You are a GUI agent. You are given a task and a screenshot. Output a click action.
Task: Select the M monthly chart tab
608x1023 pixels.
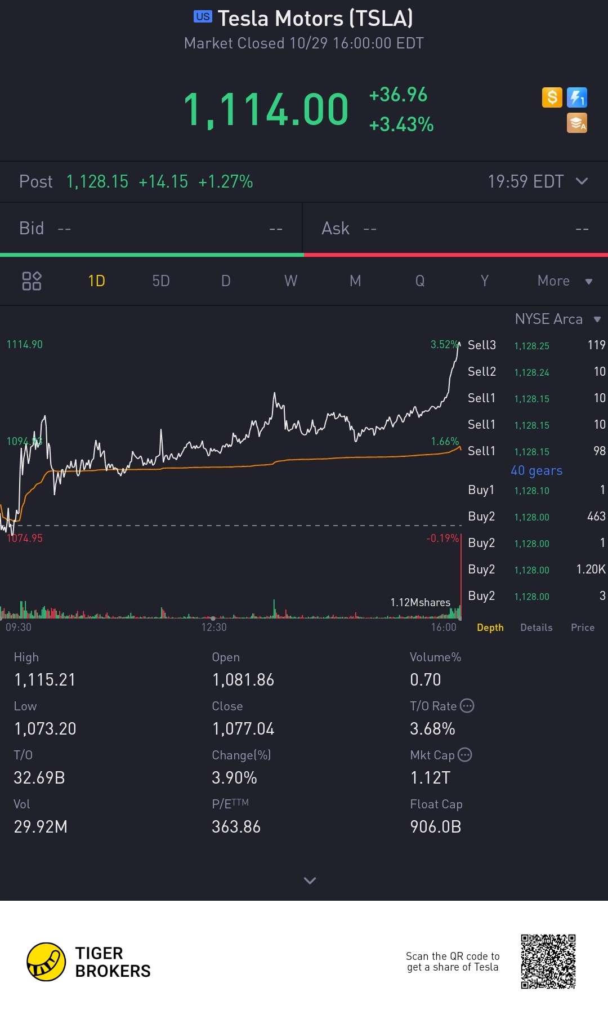(355, 281)
